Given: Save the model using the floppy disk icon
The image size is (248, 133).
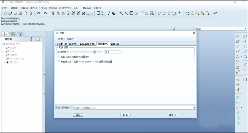Looking at the screenshot, I should pyautogui.click(x=15, y=13).
